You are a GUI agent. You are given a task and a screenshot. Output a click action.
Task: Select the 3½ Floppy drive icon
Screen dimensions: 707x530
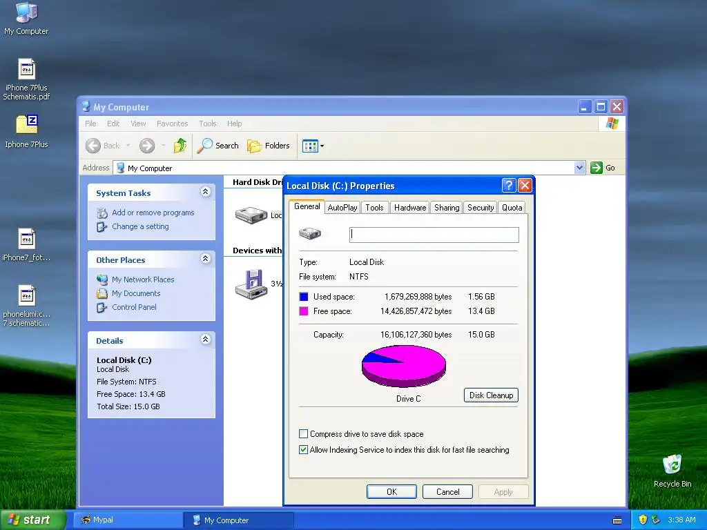(251, 284)
